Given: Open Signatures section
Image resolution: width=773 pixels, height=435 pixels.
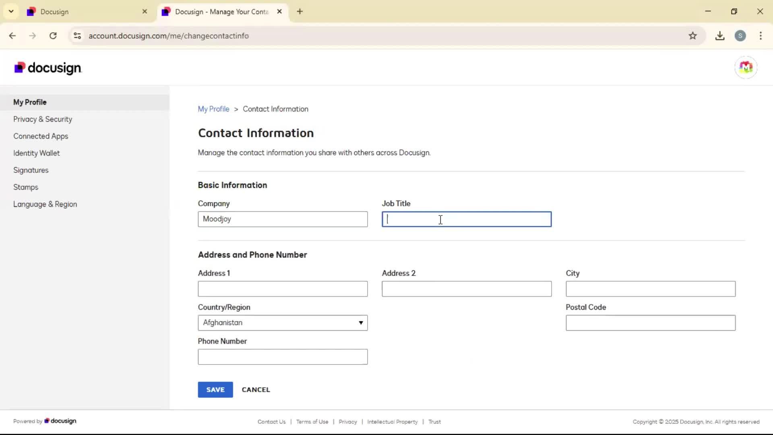Looking at the screenshot, I should coord(31,170).
